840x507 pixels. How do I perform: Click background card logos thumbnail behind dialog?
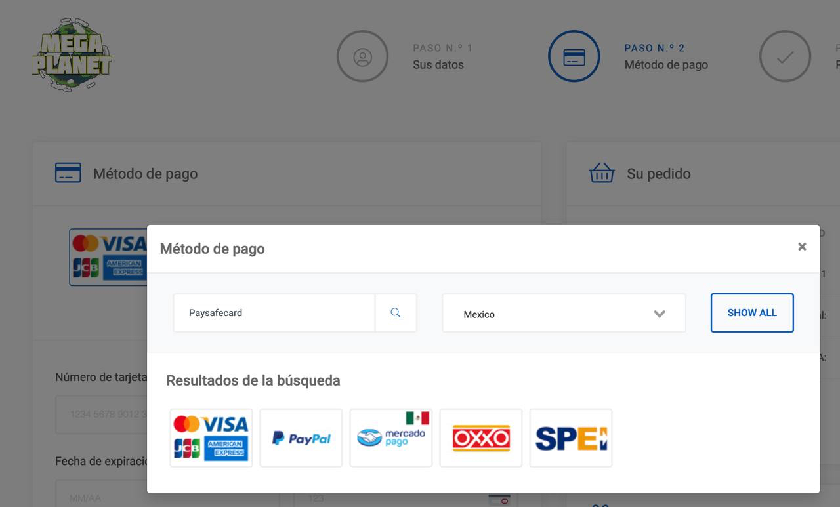point(108,257)
